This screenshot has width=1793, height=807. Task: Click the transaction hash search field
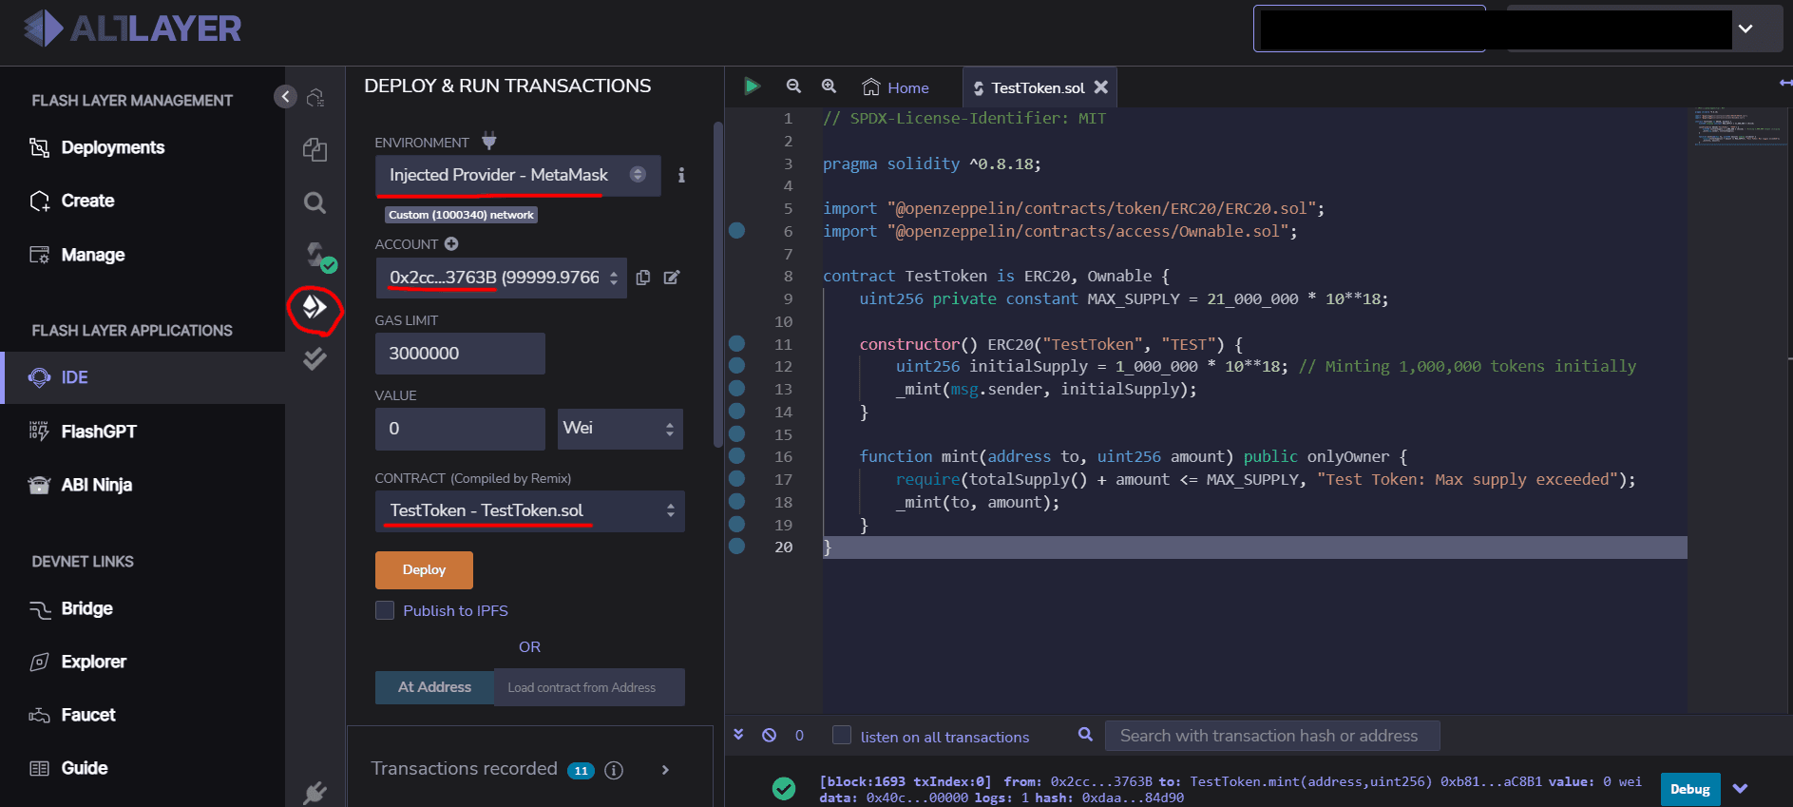click(x=1272, y=736)
